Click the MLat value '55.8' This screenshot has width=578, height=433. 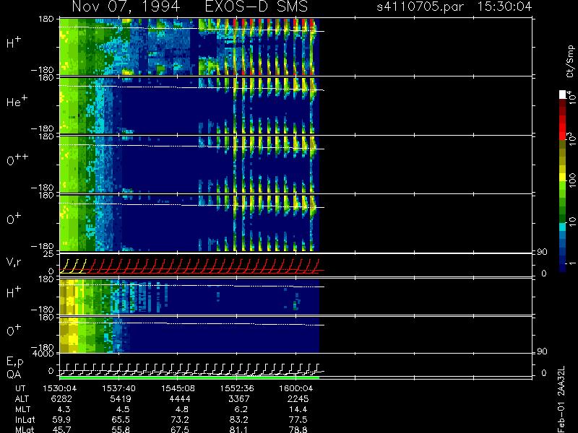[x=121, y=429]
